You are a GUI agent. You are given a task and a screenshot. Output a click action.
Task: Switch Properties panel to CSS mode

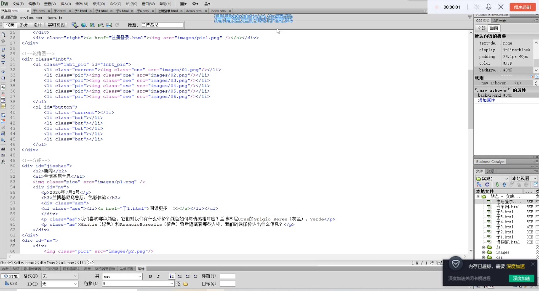[10, 284]
